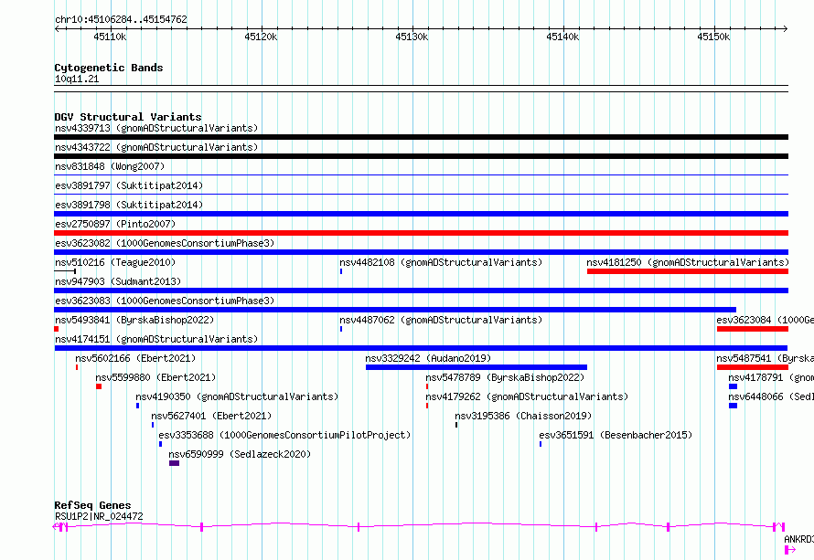Image resolution: width=814 pixels, height=560 pixels.
Task: Click the esv3651591 (Besenbacher2015) blue marker
Action: coord(541,444)
